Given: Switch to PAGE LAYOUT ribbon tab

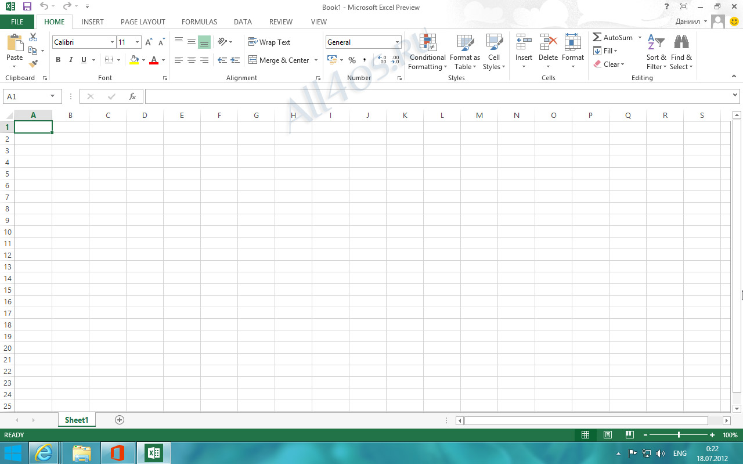Looking at the screenshot, I should (143, 22).
